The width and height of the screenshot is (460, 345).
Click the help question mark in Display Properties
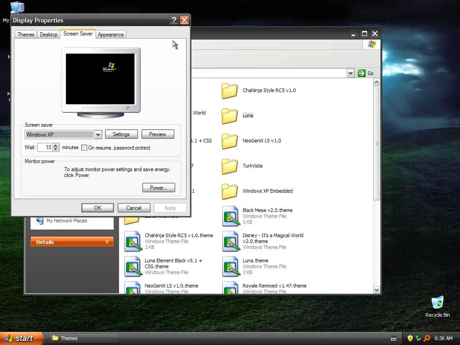pyautogui.click(x=174, y=20)
